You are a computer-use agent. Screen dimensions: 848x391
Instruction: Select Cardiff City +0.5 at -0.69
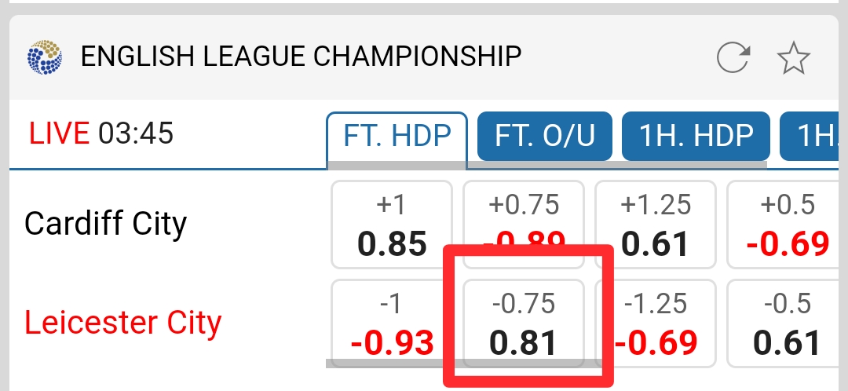click(787, 225)
